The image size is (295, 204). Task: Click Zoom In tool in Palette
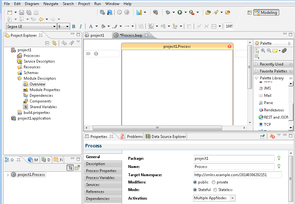(263, 51)
